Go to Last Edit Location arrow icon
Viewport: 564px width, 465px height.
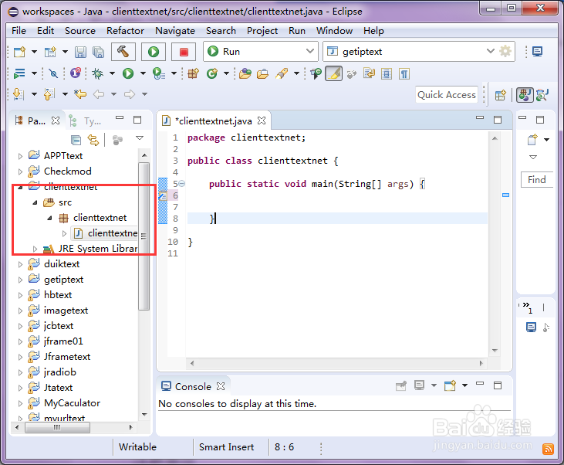pos(80,94)
